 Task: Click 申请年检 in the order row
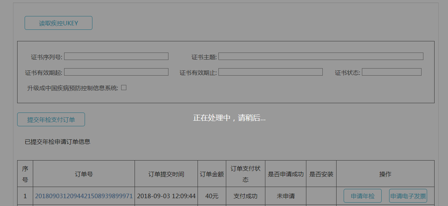362,196
